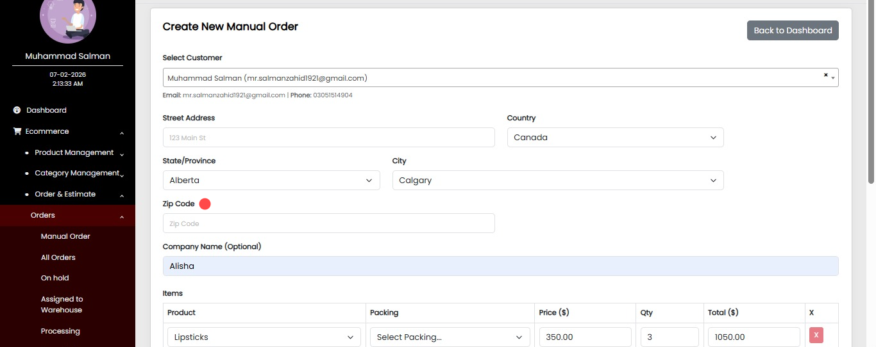Image resolution: width=876 pixels, height=347 pixels.
Task: Open Manual Order in the sidebar
Action: (x=65, y=236)
